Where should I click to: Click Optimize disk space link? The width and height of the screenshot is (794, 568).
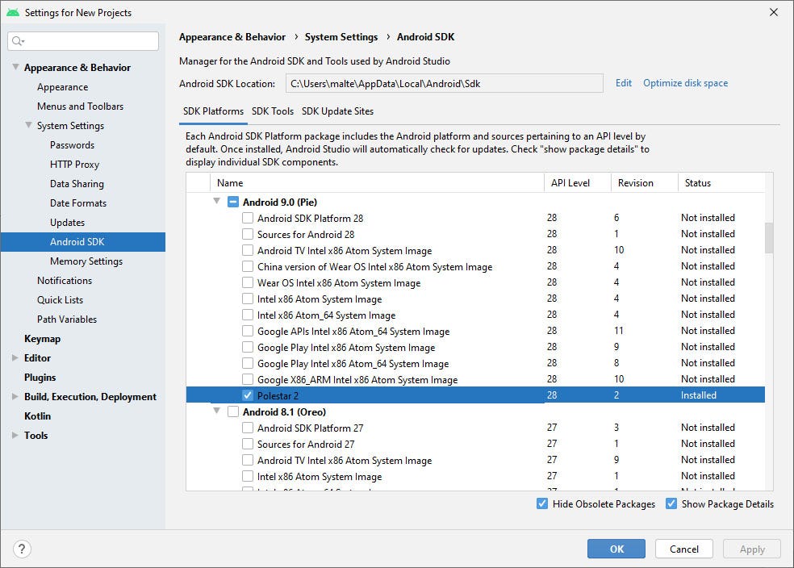pyautogui.click(x=685, y=83)
